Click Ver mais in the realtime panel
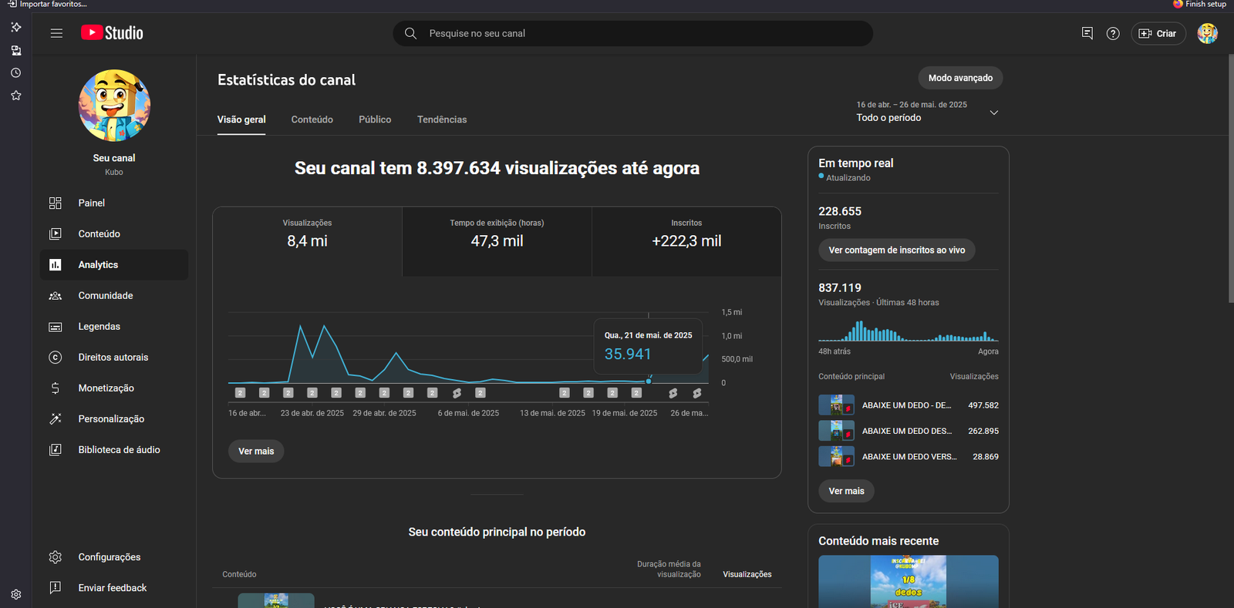The height and width of the screenshot is (608, 1234). click(x=846, y=491)
